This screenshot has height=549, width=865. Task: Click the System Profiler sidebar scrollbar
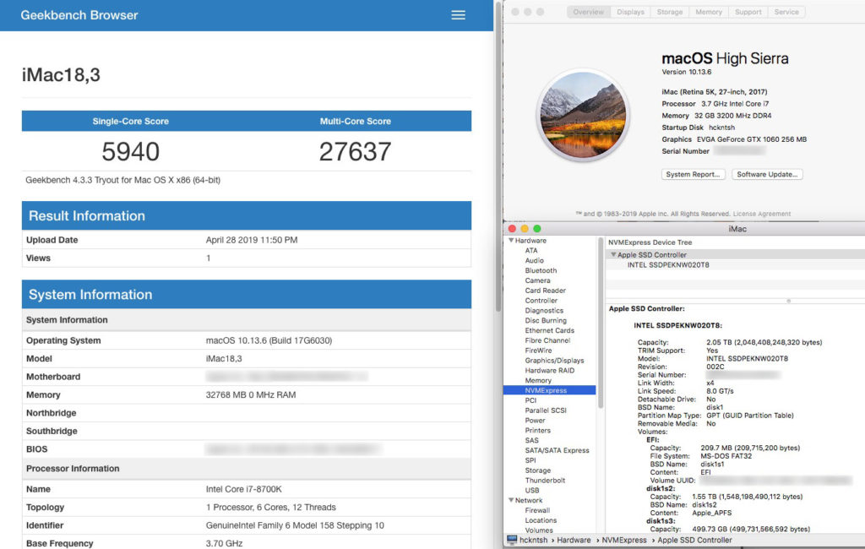[601, 323]
